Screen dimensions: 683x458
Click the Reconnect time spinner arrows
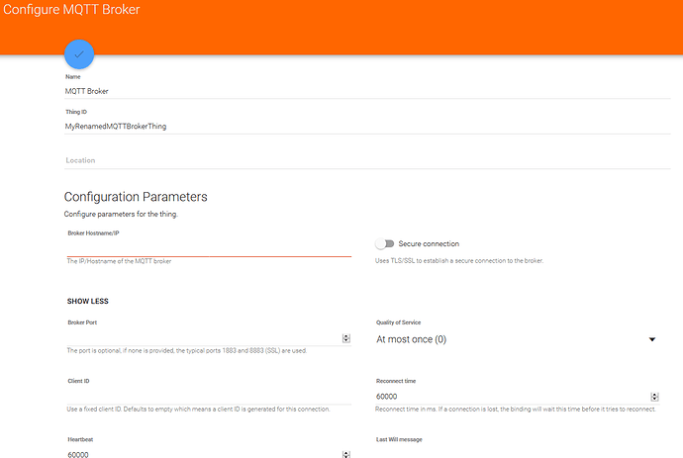coord(654,397)
